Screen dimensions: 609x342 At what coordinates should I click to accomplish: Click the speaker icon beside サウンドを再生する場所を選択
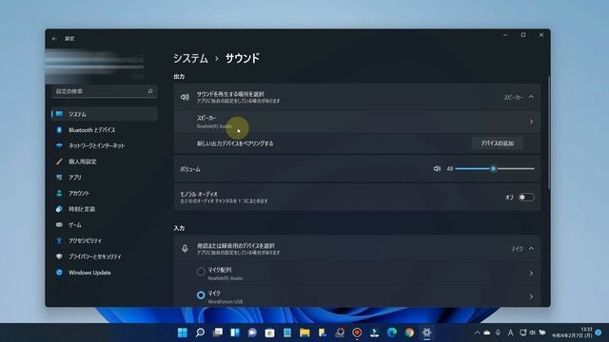click(x=185, y=97)
